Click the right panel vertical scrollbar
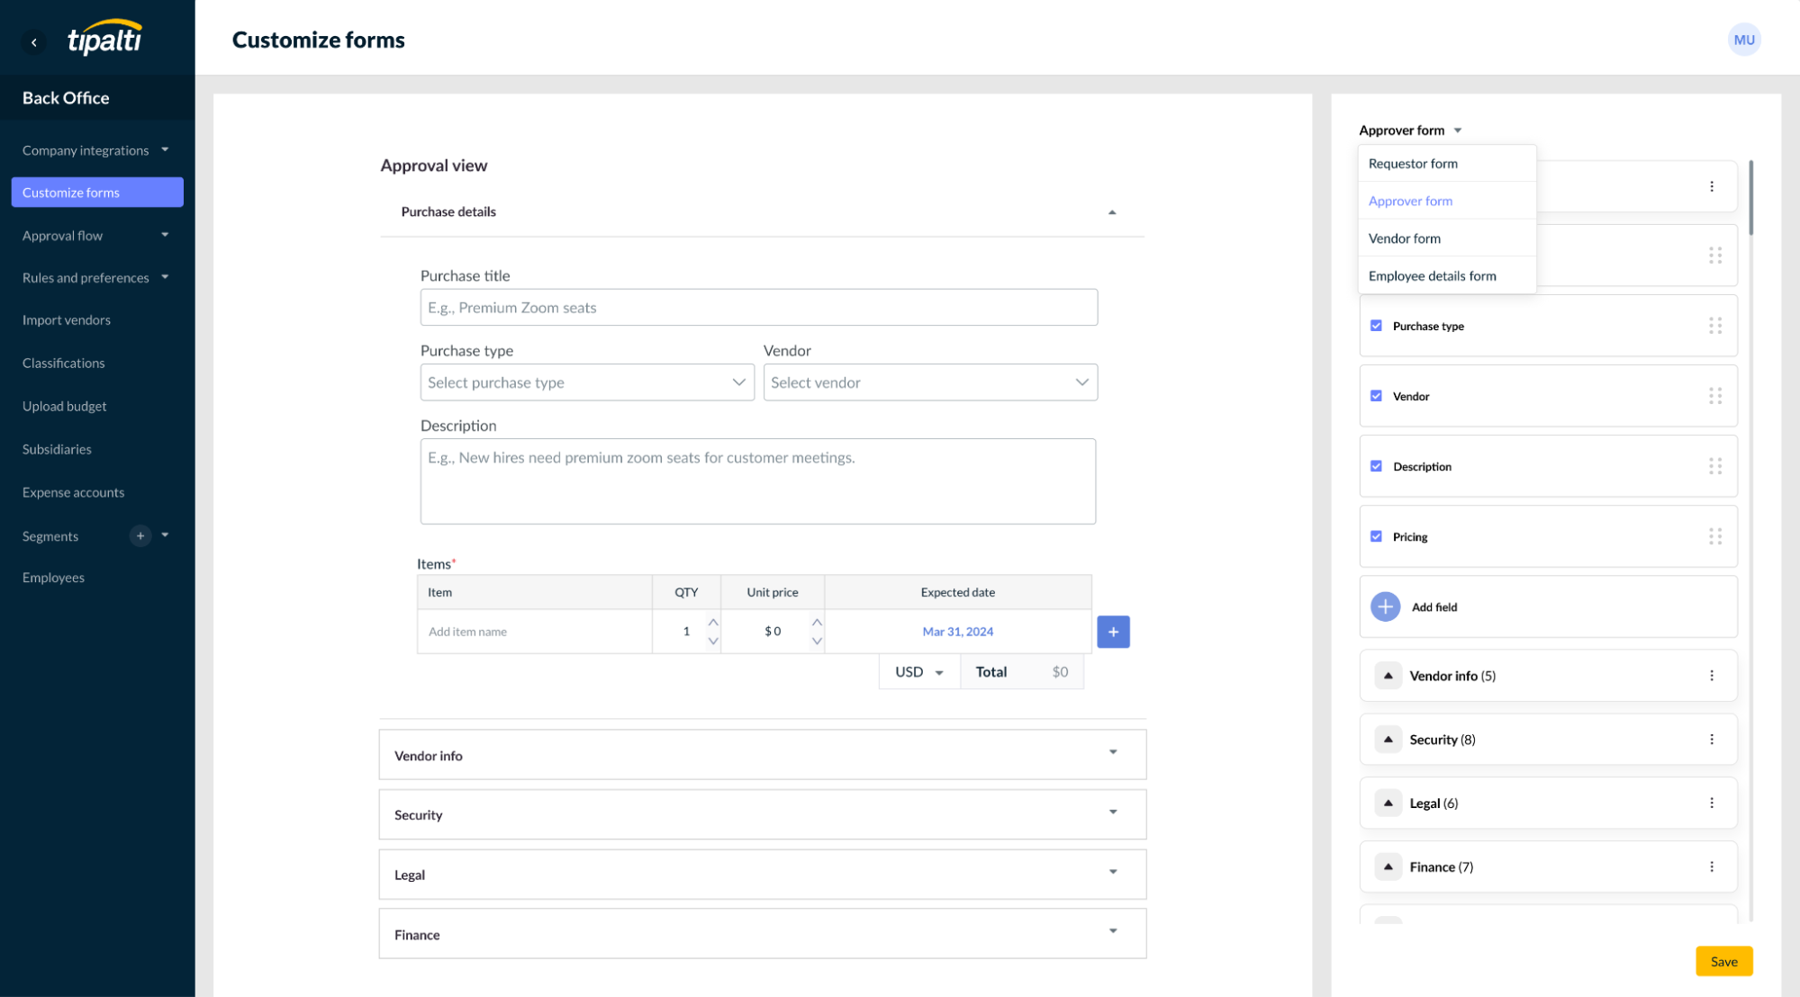Viewport: 1800px width, 997px height. tap(1750, 198)
